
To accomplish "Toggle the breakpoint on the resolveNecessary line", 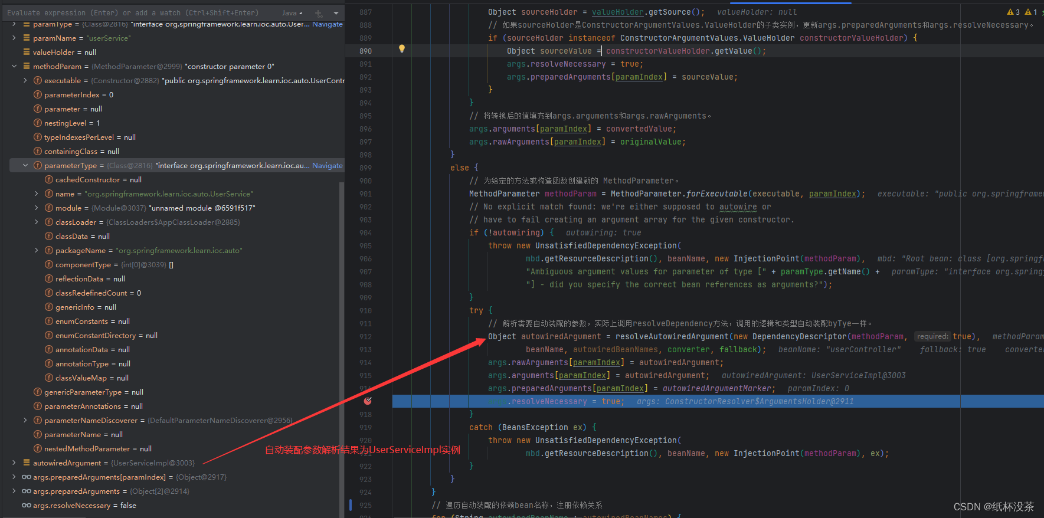I will coord(368,401).
